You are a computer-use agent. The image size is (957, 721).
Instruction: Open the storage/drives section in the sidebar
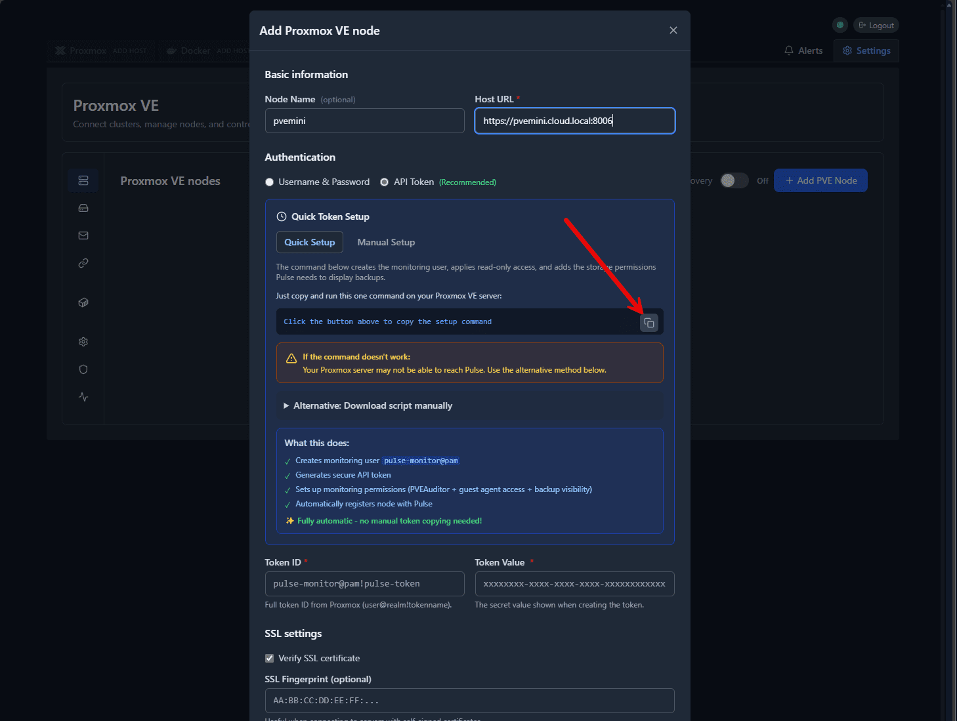click(83, 207)
